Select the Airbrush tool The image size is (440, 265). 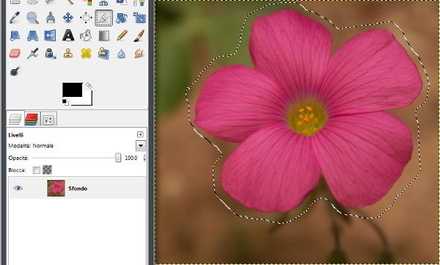32,54
